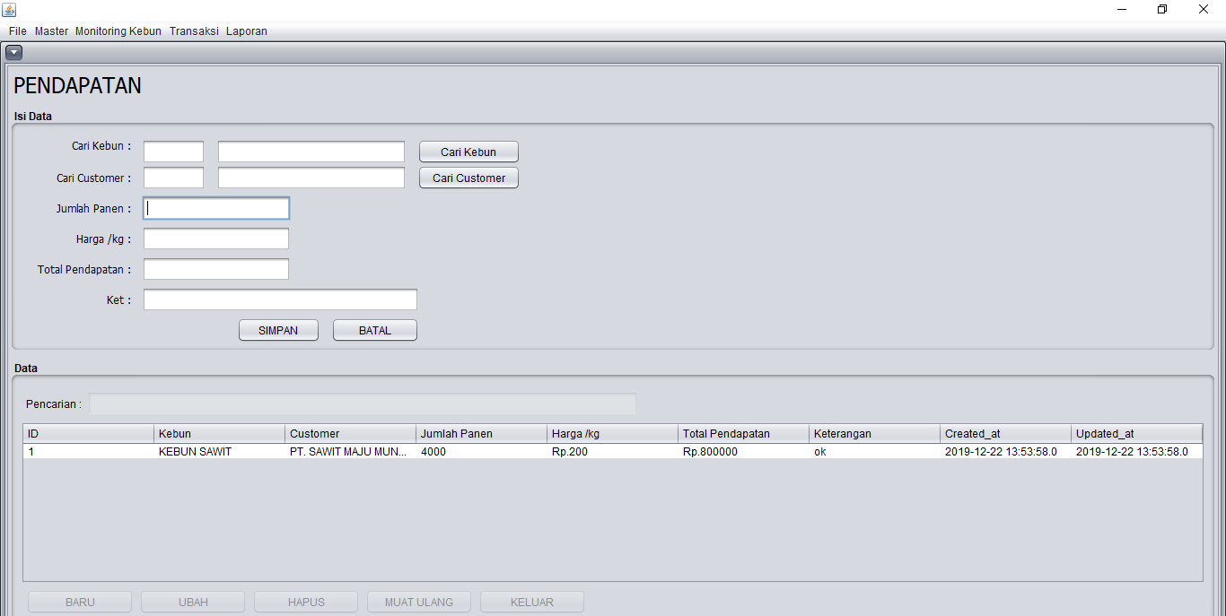
Task: Exit the form via KELUAR
Action: click(x=531, y=601)
